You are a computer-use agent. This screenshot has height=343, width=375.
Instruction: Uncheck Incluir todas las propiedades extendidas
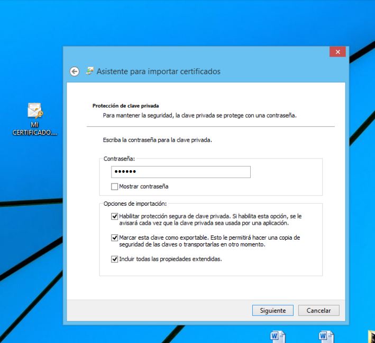(115, 259)
